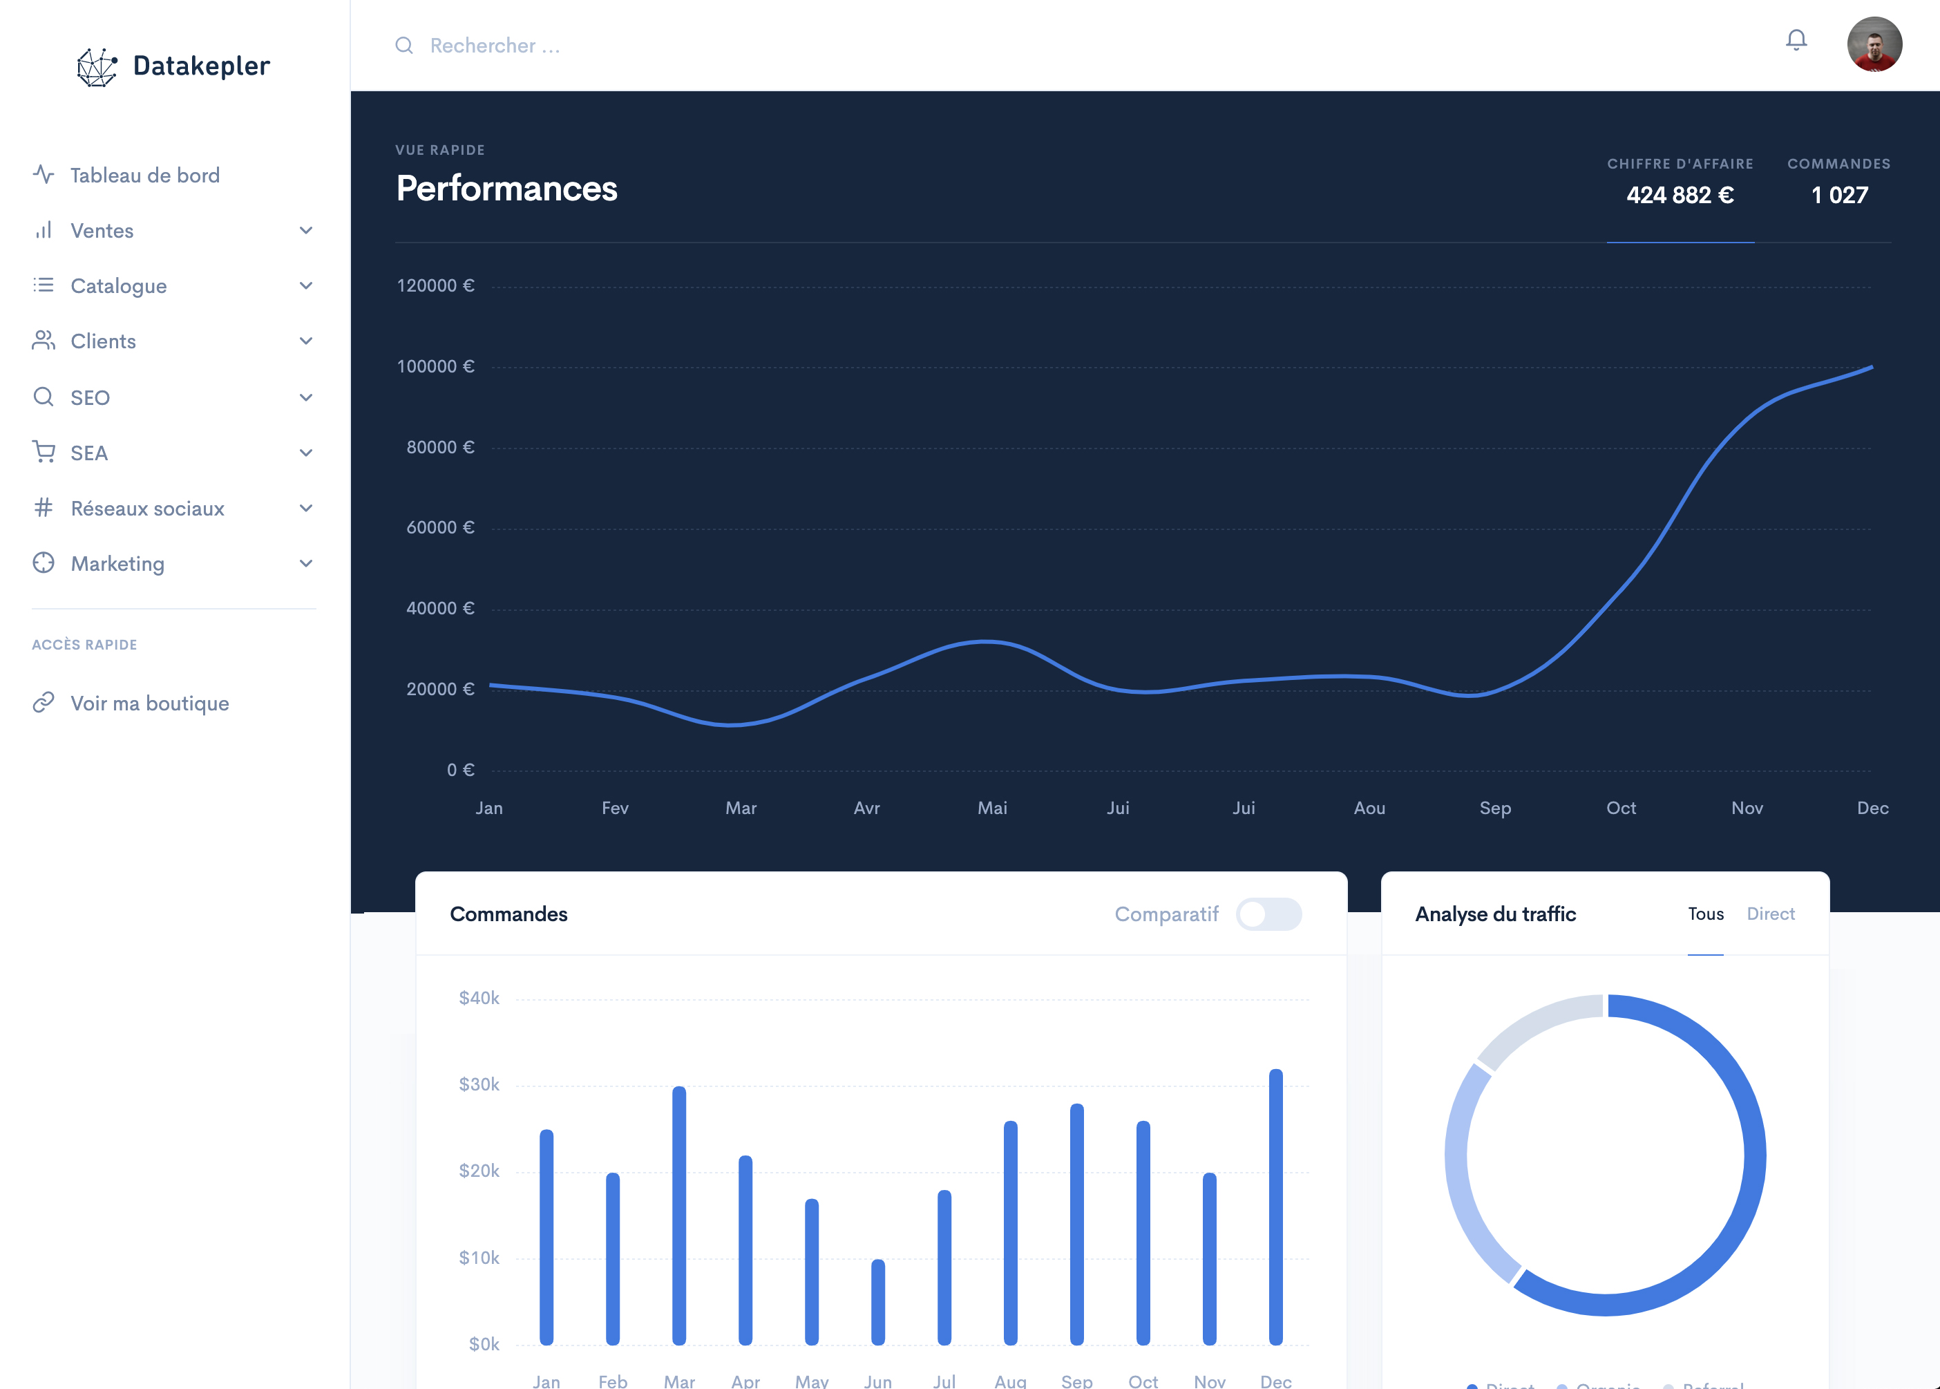Open Voir ma boutique link

click(150, 703)
